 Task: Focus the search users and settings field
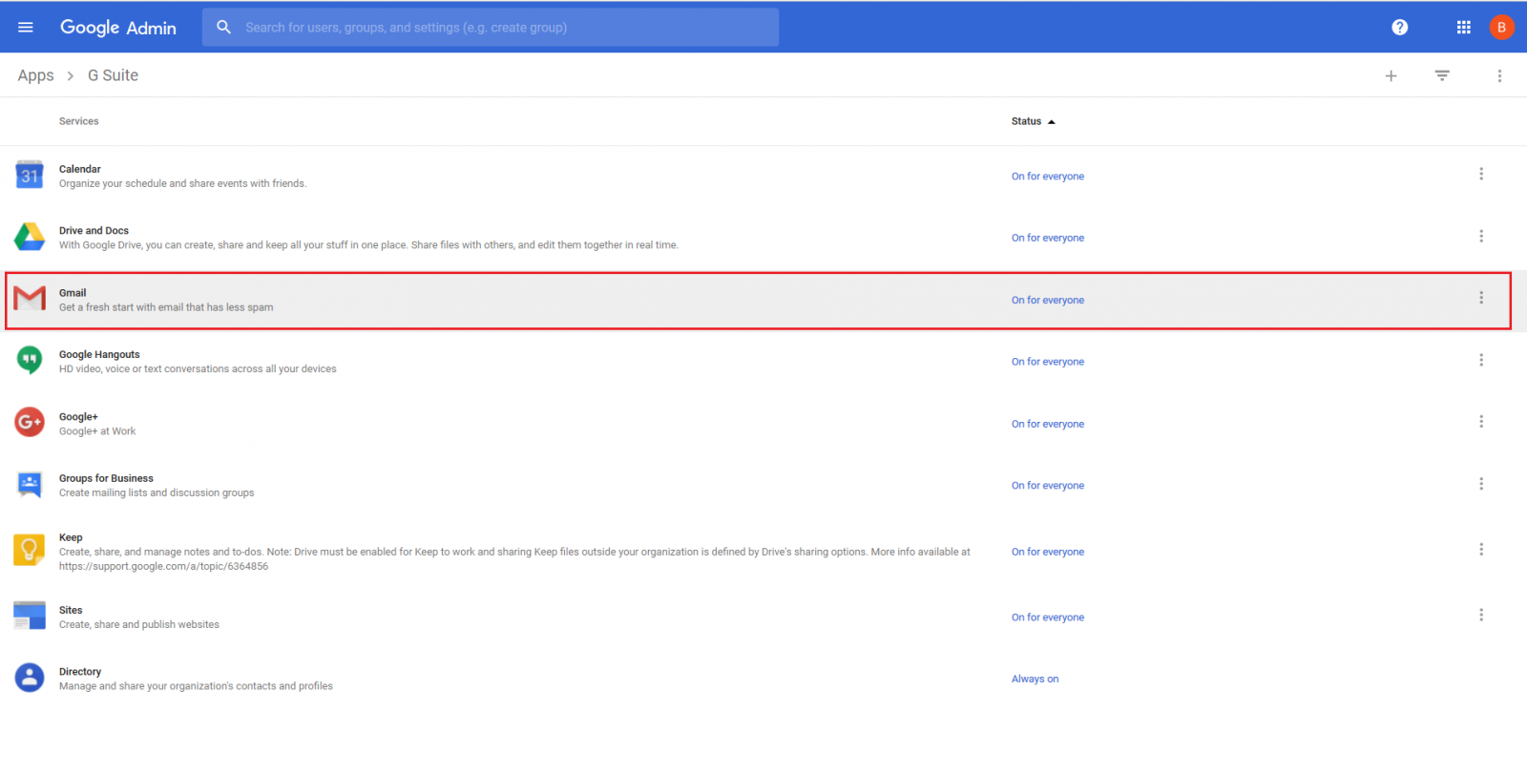coord(491,28)
